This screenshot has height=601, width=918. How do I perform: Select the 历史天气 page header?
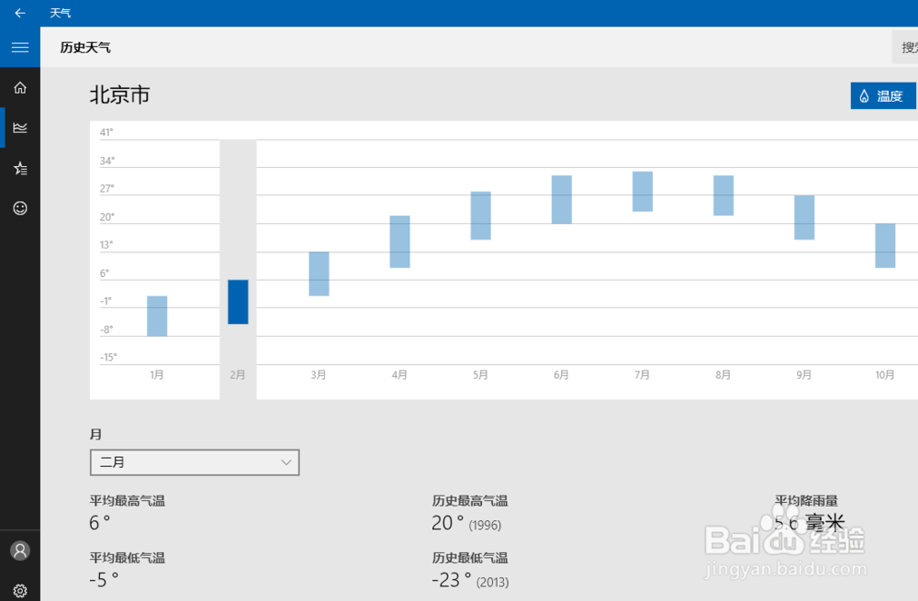click(85, 47)
